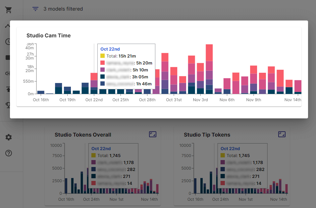Click the help question mark icon
Viewport: 316px width, 208px height.
coord(9,153)
